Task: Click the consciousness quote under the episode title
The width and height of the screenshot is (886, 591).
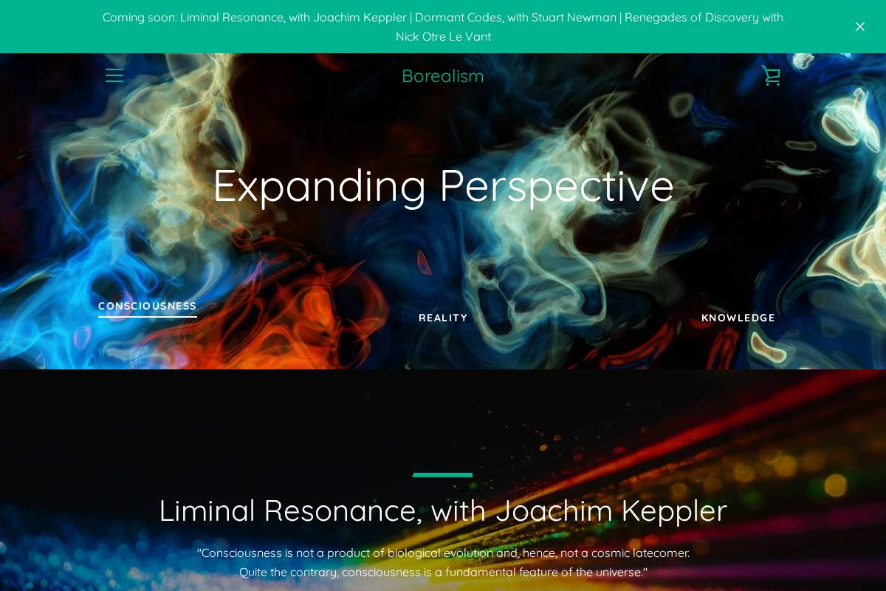Action: (x=443, y=561)
